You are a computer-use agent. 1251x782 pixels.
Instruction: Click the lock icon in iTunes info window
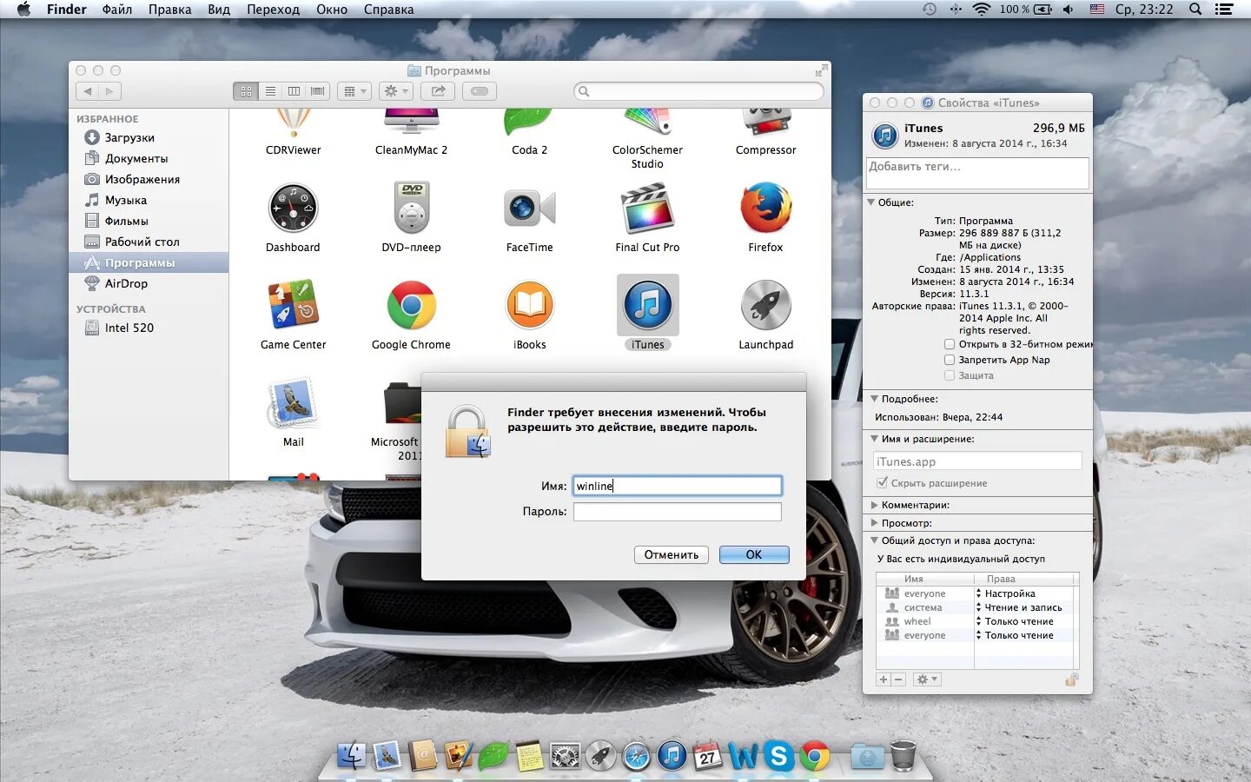point(1072,679)
